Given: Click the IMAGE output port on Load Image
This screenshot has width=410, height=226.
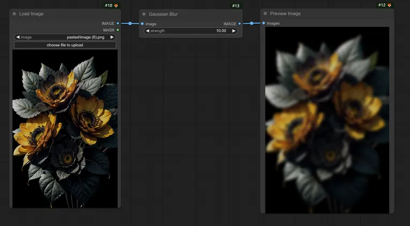Looking at the screenshot, I should tap(118, 24).
